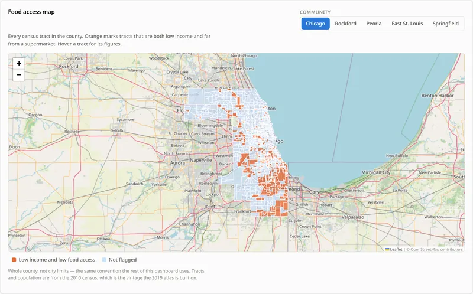Switch to the Springfield community
The height and width of the screenshot is (294, 473).
point(446,24)
